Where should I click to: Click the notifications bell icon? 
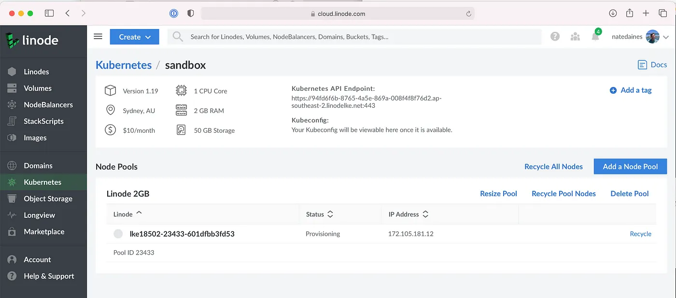(595, 37)
